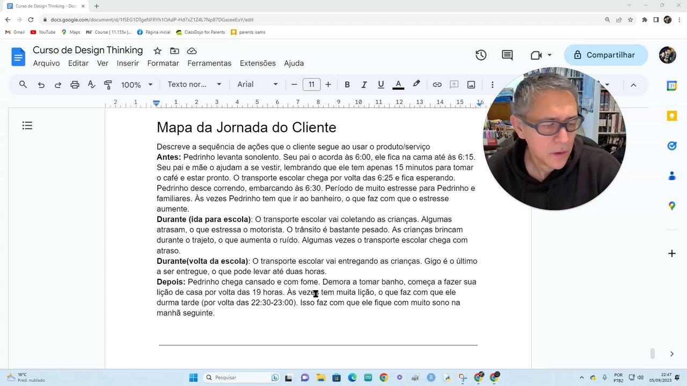Toggle underline formatting
The image size is (687, 386).
point(381,85)
